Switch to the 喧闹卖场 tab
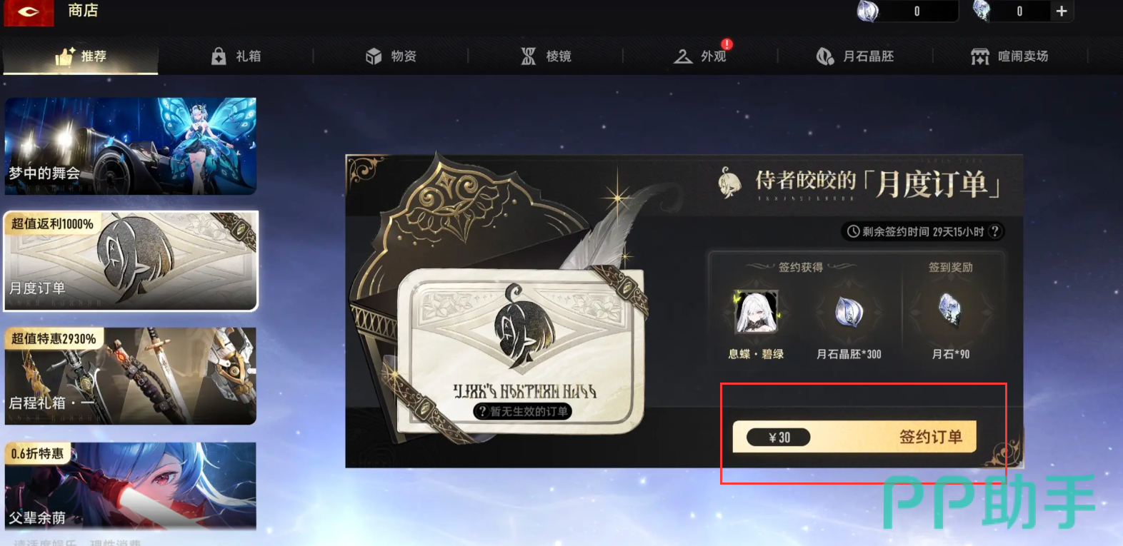This screenshot has width=1123, height=546. pos(1009,56)
